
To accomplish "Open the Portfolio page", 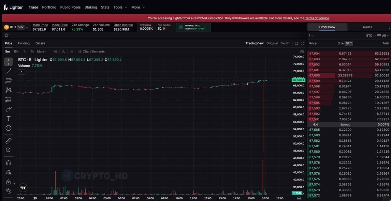I will coord(49,7).
